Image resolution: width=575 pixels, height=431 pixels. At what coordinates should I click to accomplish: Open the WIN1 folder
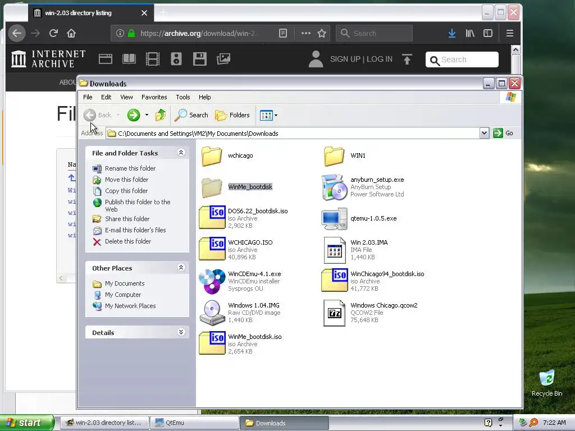[334, 156]
